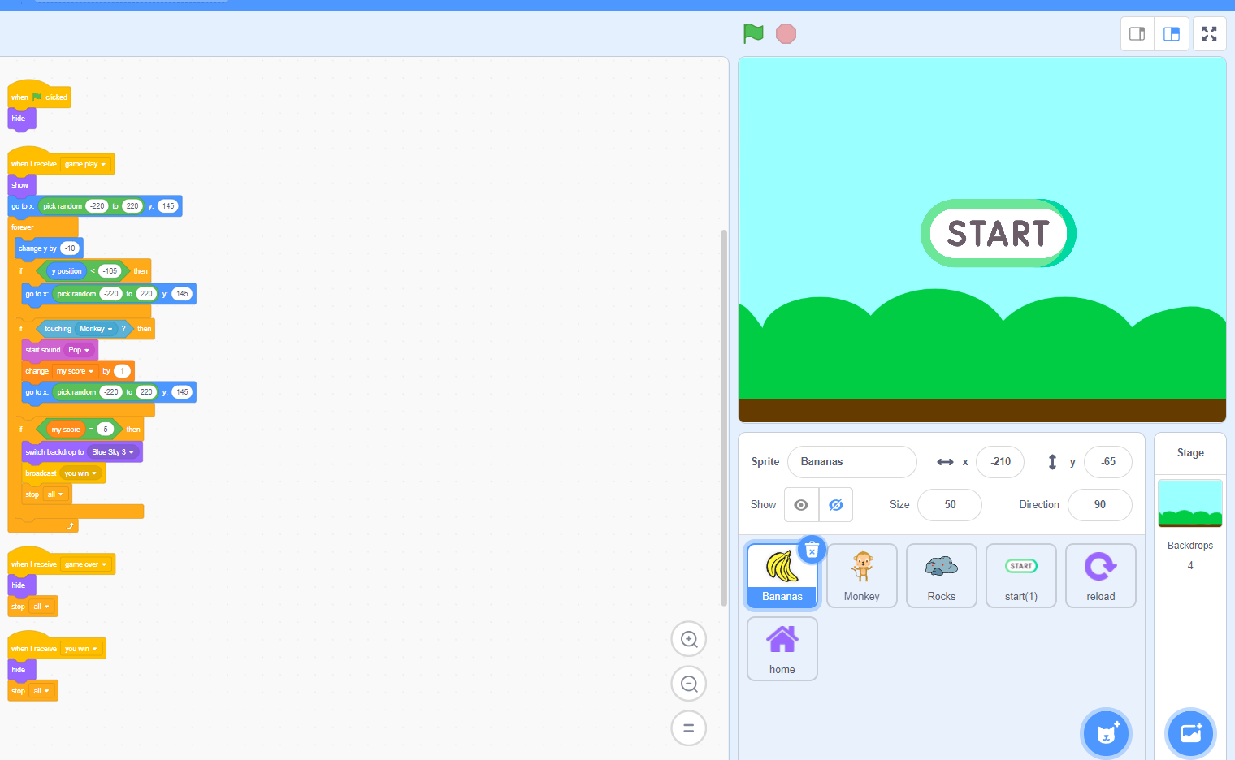
Task: Open the choose-a-backdrop menu
Action: (x=1189, y=733)
